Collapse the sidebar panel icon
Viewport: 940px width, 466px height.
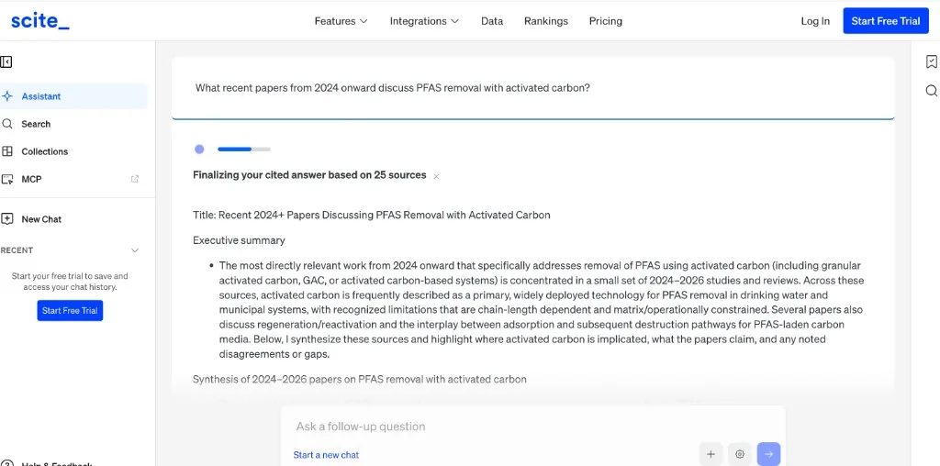6,61
